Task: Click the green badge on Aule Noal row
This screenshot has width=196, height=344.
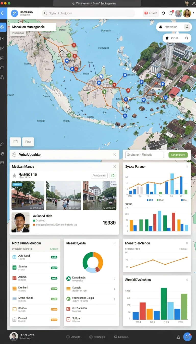Action: [54, 257]
